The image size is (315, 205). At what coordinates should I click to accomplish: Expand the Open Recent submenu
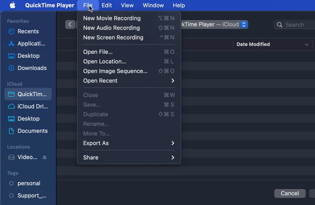click(173, 81)
